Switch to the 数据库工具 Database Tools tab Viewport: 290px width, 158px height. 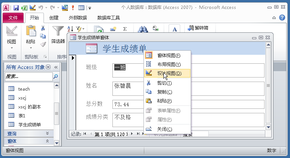pyautogui.click(x=109, y=18)
